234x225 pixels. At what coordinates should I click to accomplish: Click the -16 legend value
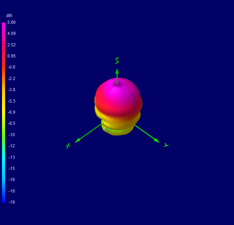11,179
